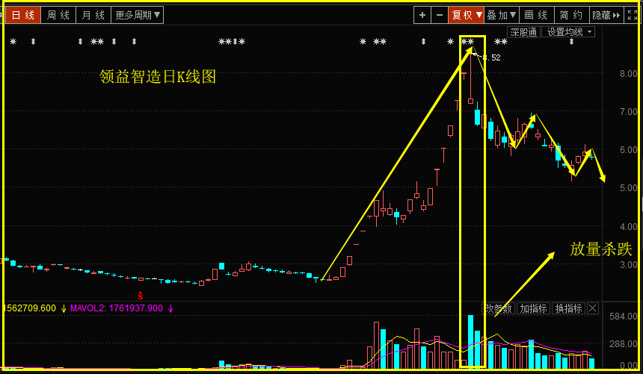This screenshot has height=374, width=643.
Task: Click the tallest cyan volume bar
Action: coord(471,341)
